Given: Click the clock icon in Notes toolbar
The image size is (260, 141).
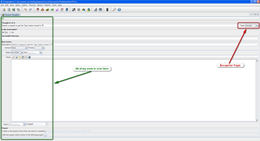Looking at the screenshot, I should (26, 57).
